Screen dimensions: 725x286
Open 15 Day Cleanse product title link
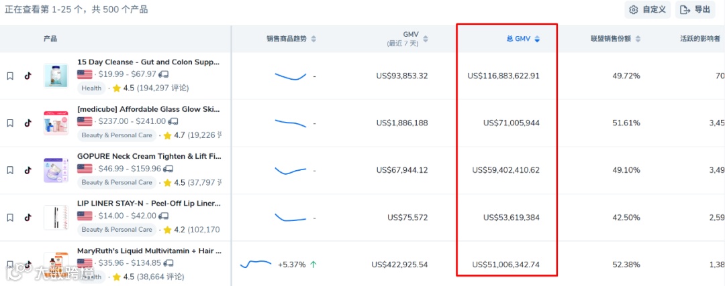[x=148, y=62]
